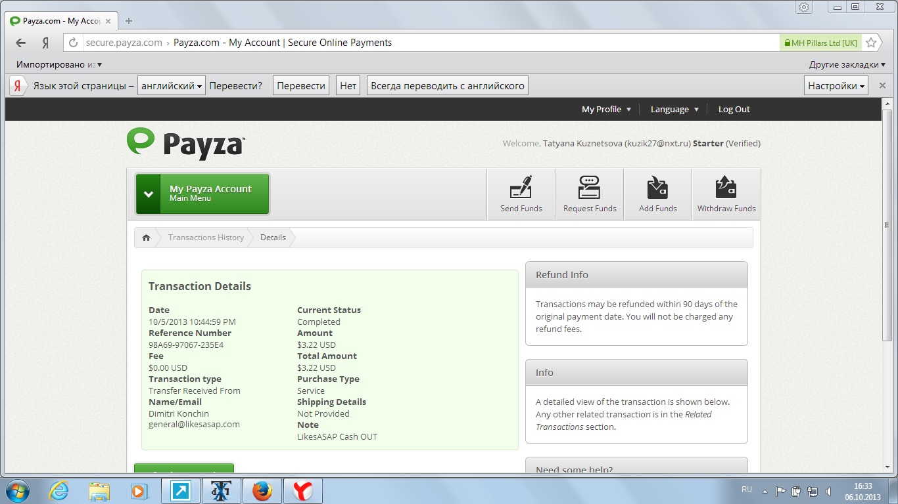The image size is (898, 504).
Task: Click the browser back arrow
Action: point(20,43)
